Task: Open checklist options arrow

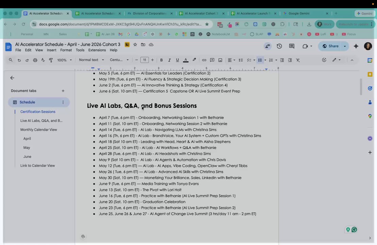Action: coord(254,60)
